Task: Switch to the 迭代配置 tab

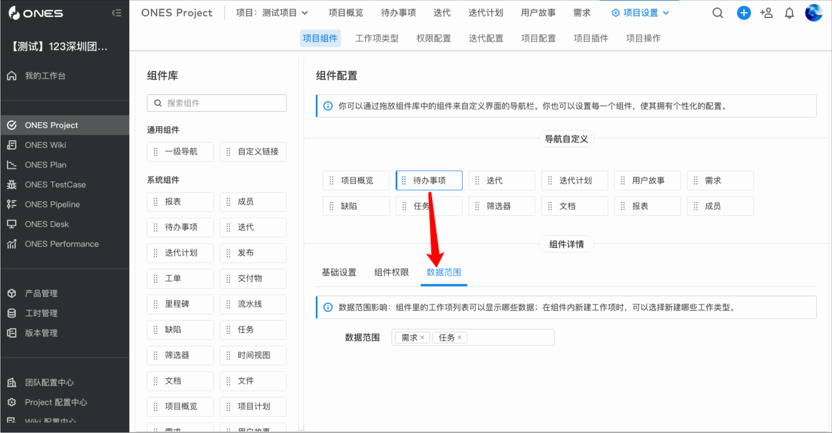Action: pyautogui.click(x=486, y=38)
